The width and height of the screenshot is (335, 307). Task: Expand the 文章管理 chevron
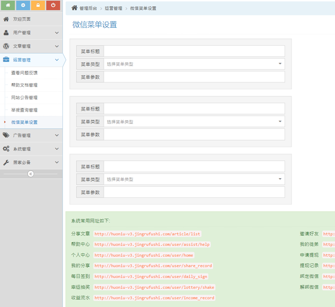57,46
